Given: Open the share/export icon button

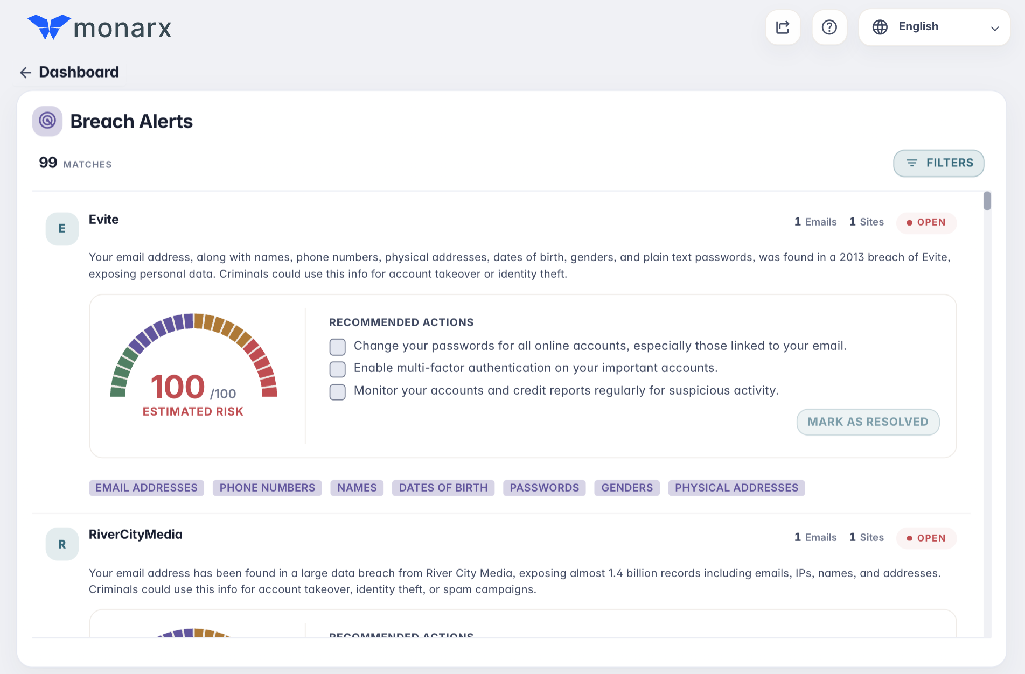Looking at the screenshot, I should pos(783,27).
